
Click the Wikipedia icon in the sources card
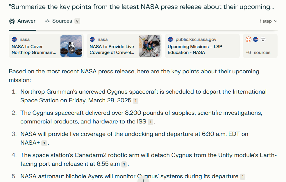[263, 39]
